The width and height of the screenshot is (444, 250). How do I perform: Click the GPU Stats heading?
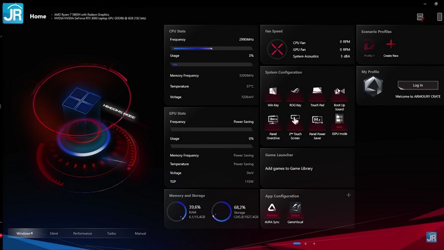click(x=177, y=114)
